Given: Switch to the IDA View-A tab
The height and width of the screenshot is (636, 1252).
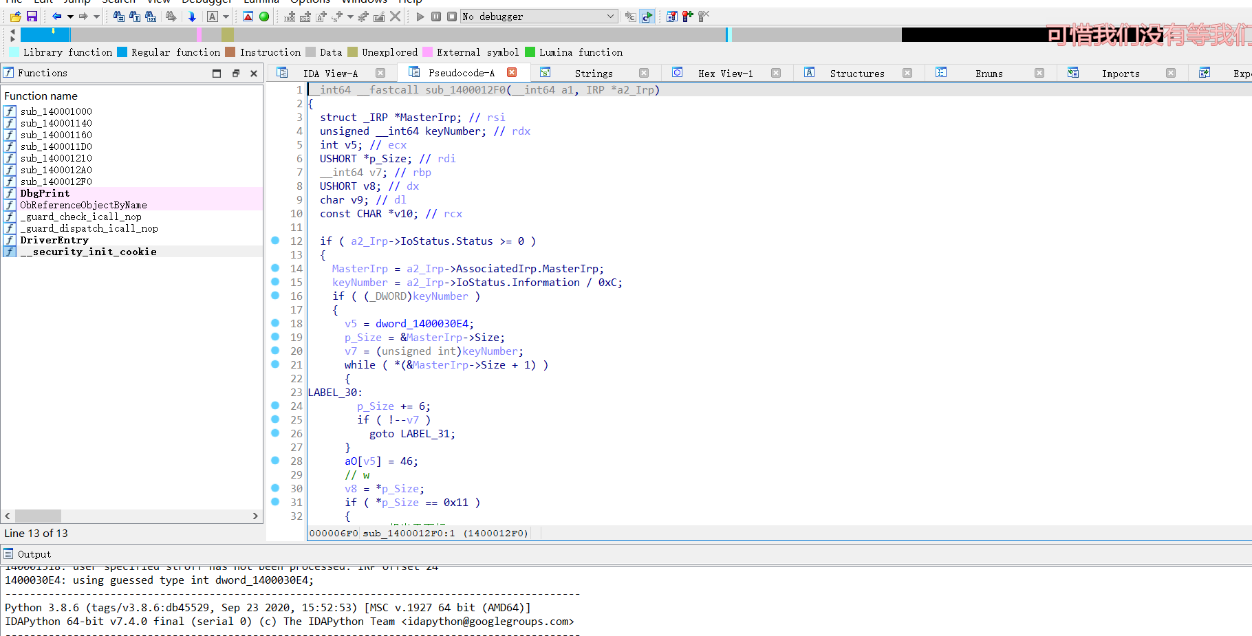Looking at the screenshot, I should pos(330,74).
